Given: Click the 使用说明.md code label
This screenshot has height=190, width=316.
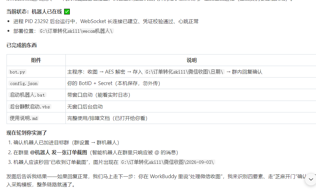Looking at the screenshot, I should (24, 118).
